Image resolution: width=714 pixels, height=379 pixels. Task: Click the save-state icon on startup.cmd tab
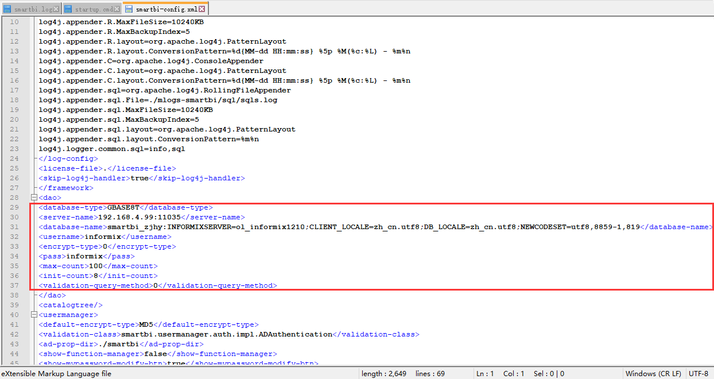pos(68,9)
